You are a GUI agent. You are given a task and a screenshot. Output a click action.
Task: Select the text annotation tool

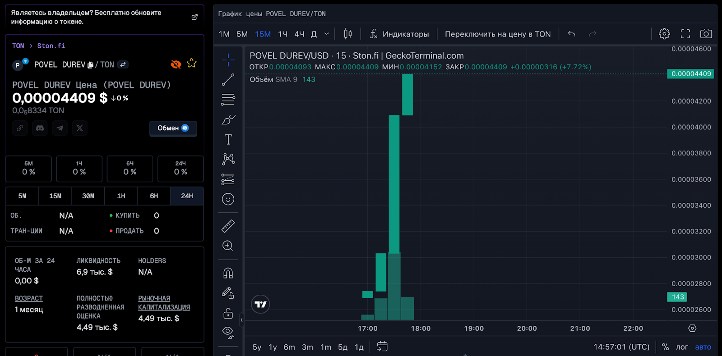[228, 140]
